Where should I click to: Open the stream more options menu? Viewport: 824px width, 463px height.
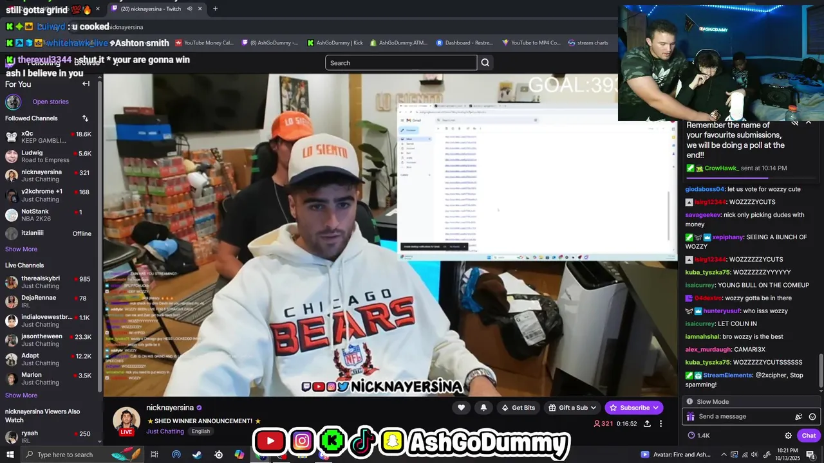(x=660, y=424)
